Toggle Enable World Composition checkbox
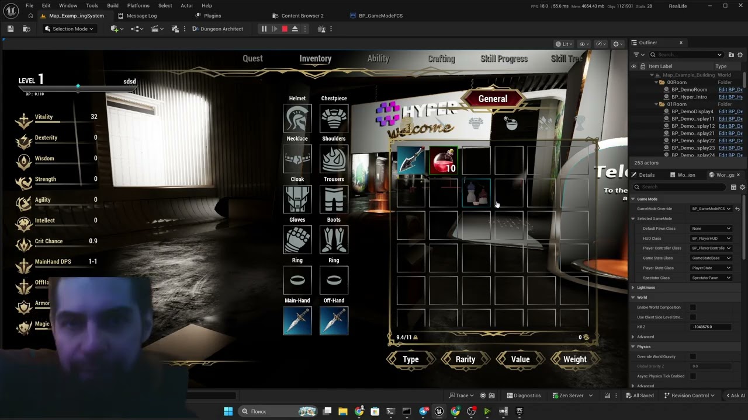The width and height of the screenshot is (748, 420). 692,307
